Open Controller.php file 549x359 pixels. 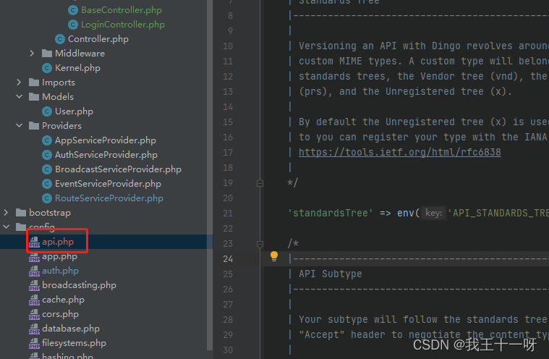98,39
